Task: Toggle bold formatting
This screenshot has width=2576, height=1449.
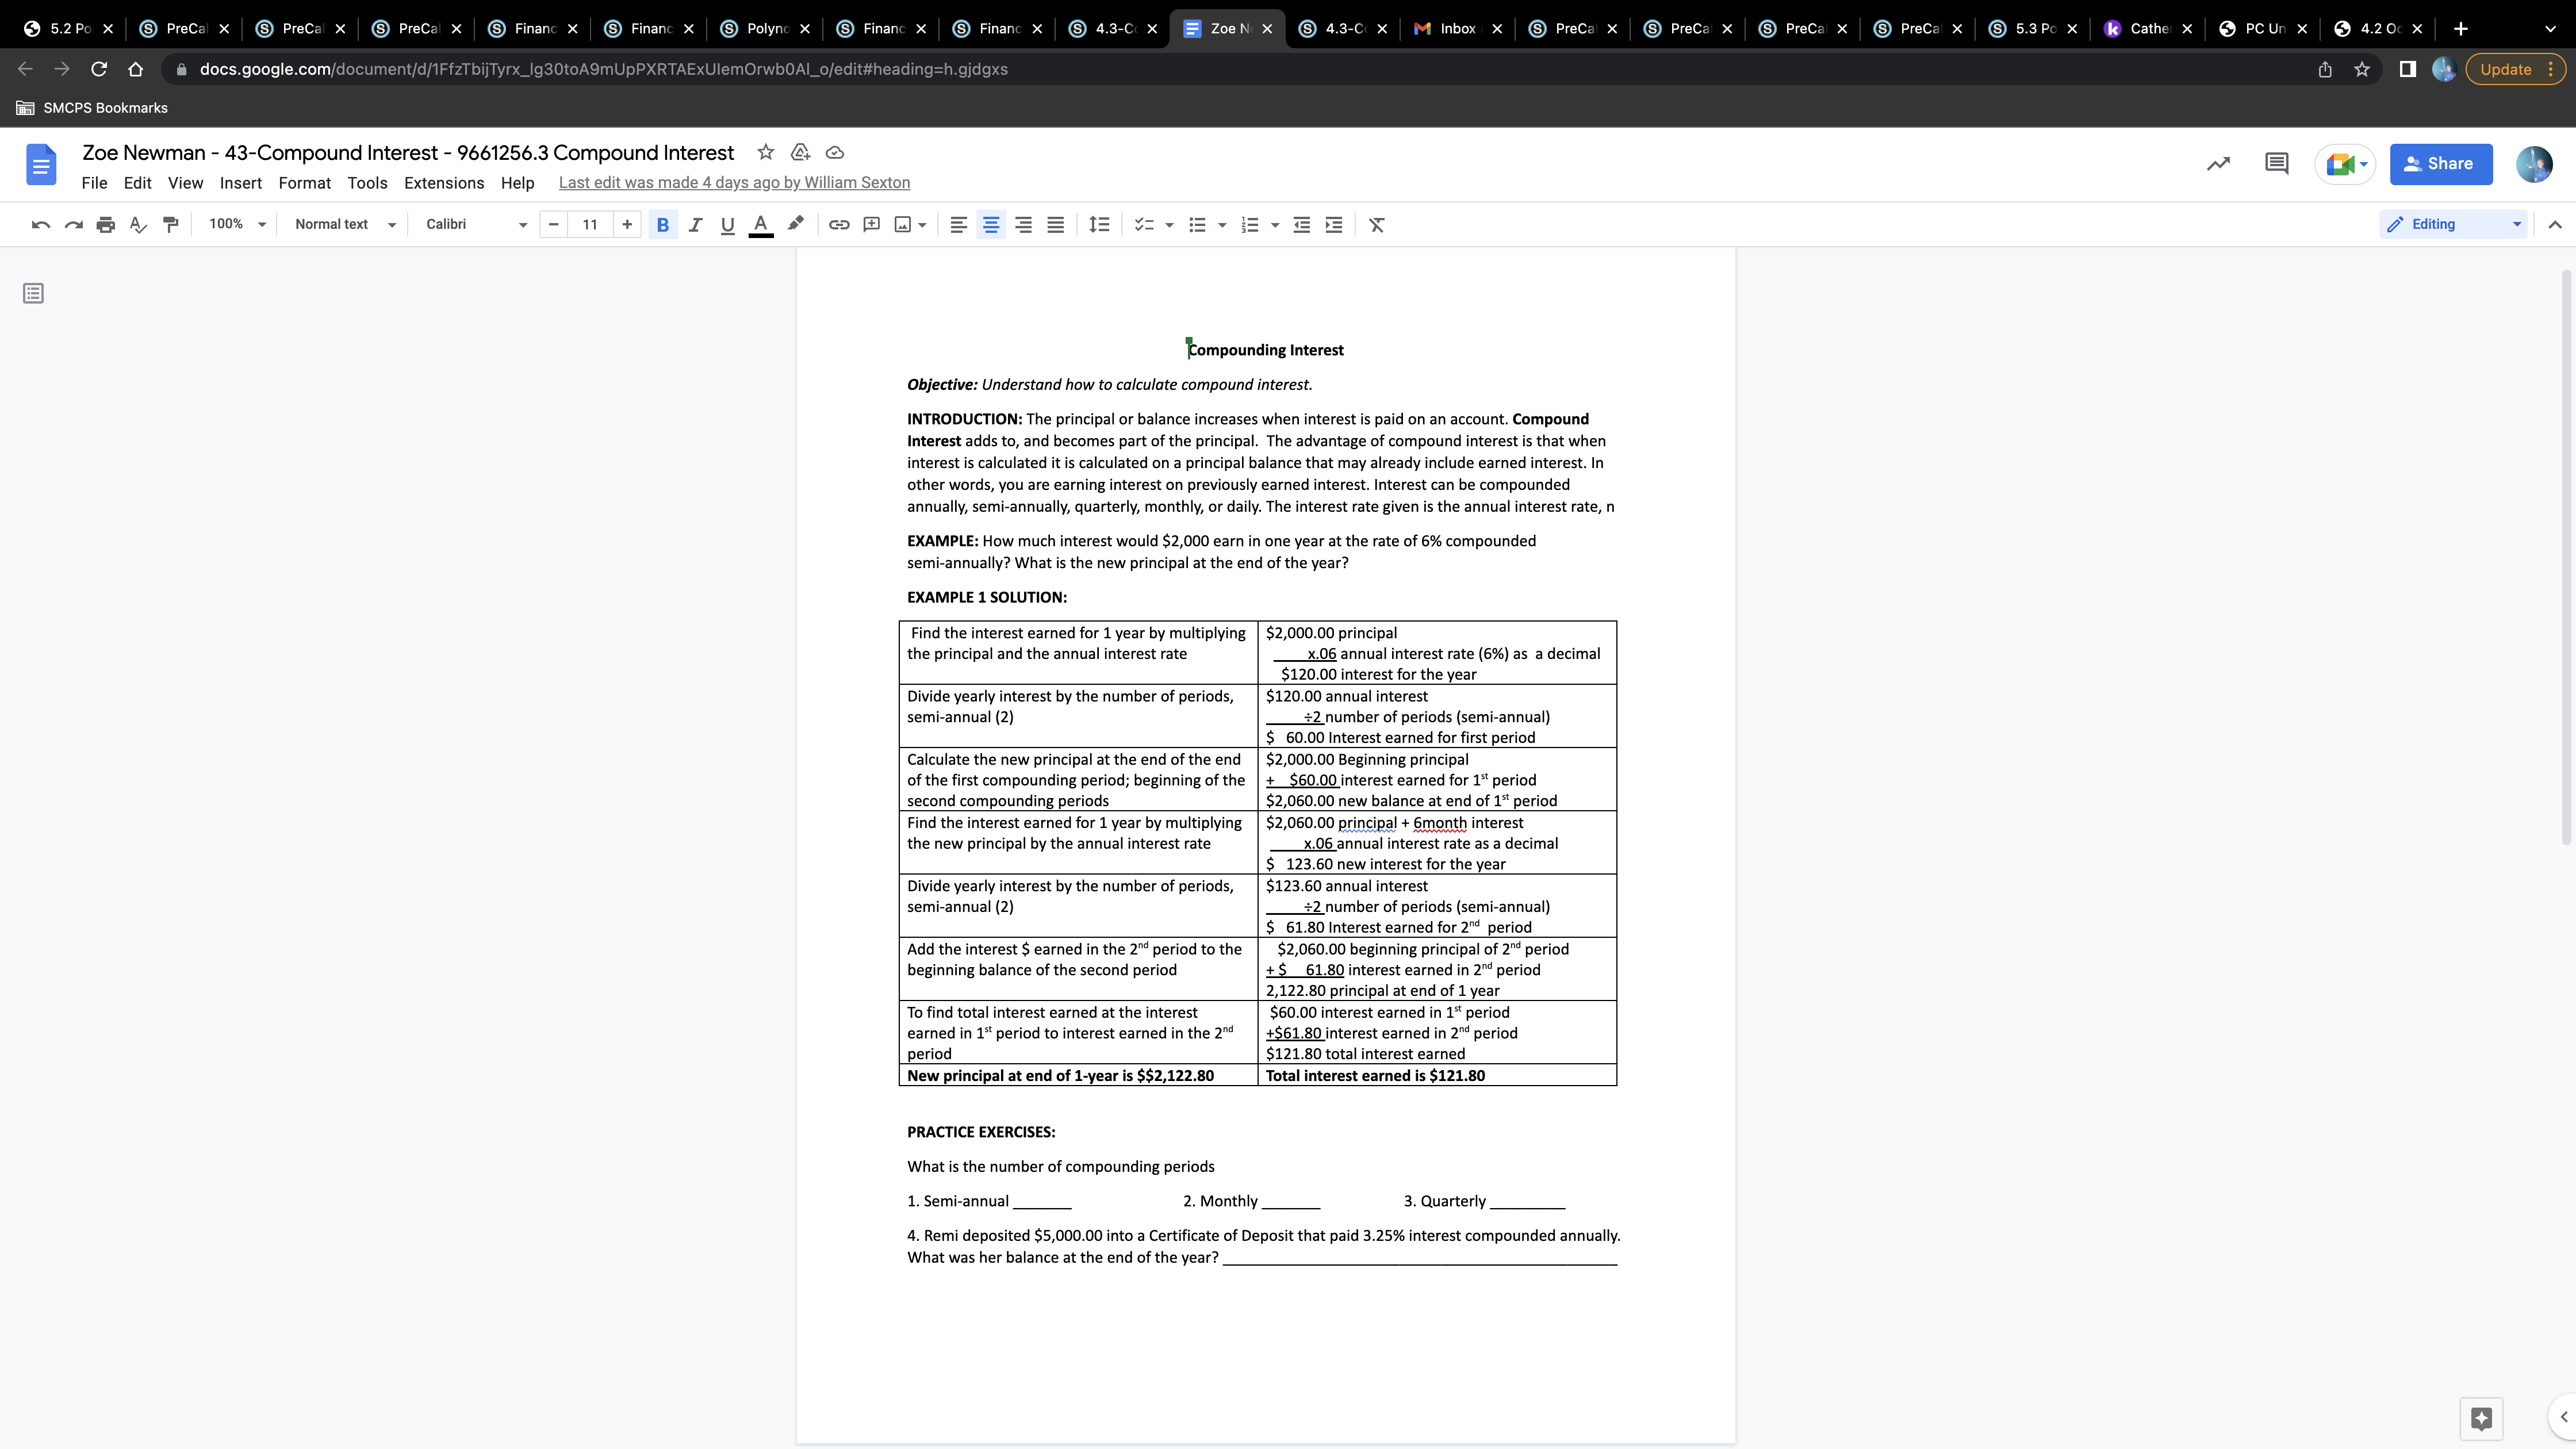Action: click(662, 224)
